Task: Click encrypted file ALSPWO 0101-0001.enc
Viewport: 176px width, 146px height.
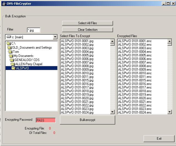Action: click(135, 41)
